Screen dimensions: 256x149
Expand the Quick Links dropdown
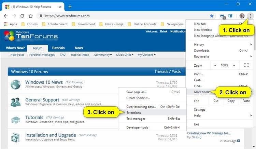(x=125, y=55)
